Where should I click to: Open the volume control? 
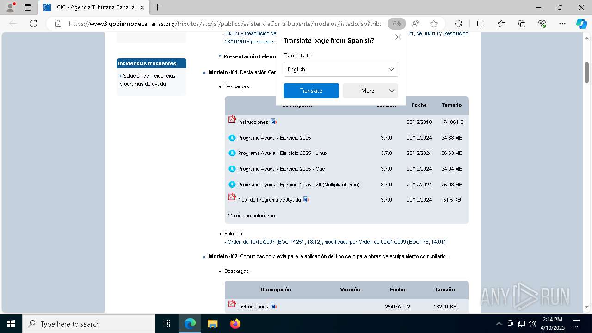[532, 324]
